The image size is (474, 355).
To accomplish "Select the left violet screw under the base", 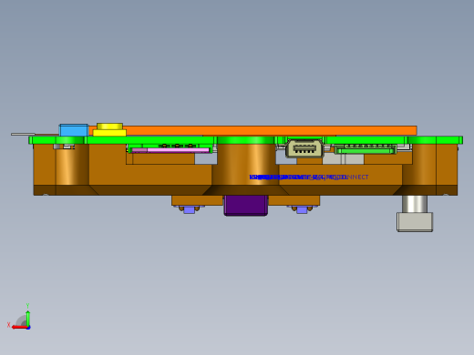I will [190, 210].
